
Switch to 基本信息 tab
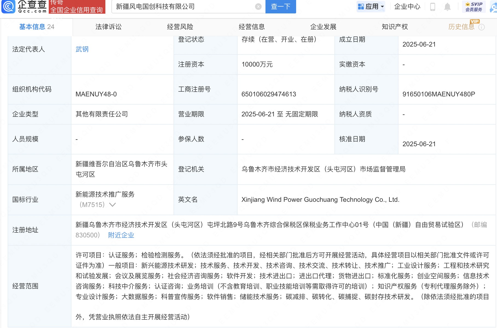(x=37, y=27)
